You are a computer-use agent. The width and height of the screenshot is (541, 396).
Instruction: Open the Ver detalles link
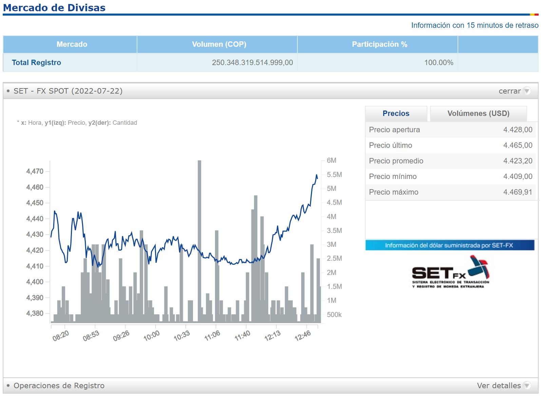click(x=498, y=385)
